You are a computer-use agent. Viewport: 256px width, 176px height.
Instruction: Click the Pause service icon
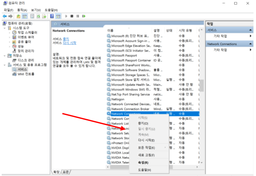pyautogui.click(x=78, y=16)
